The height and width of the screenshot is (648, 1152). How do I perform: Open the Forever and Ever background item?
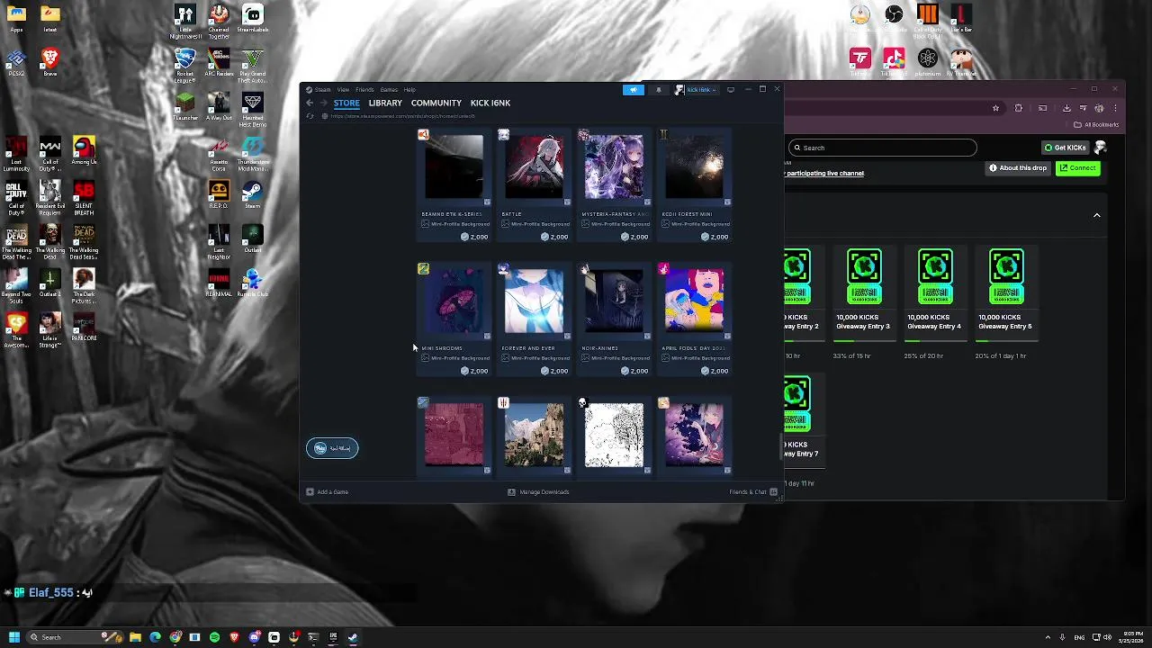point(534,319)
